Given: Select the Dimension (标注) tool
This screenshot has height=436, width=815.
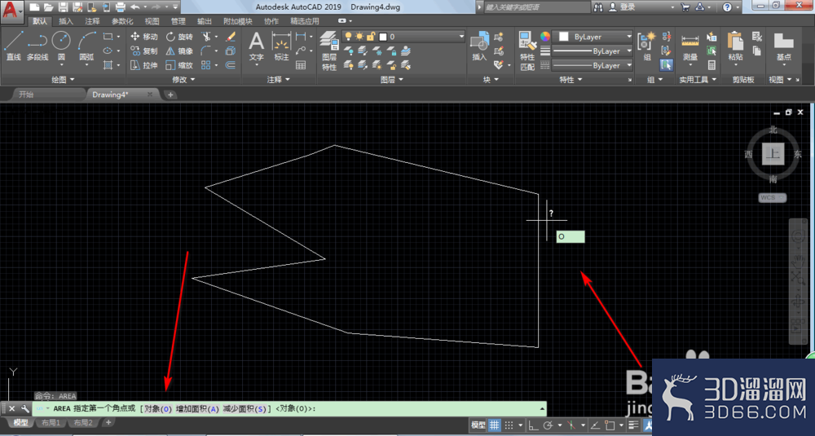Looking at the screenshot, I should 281,46.
